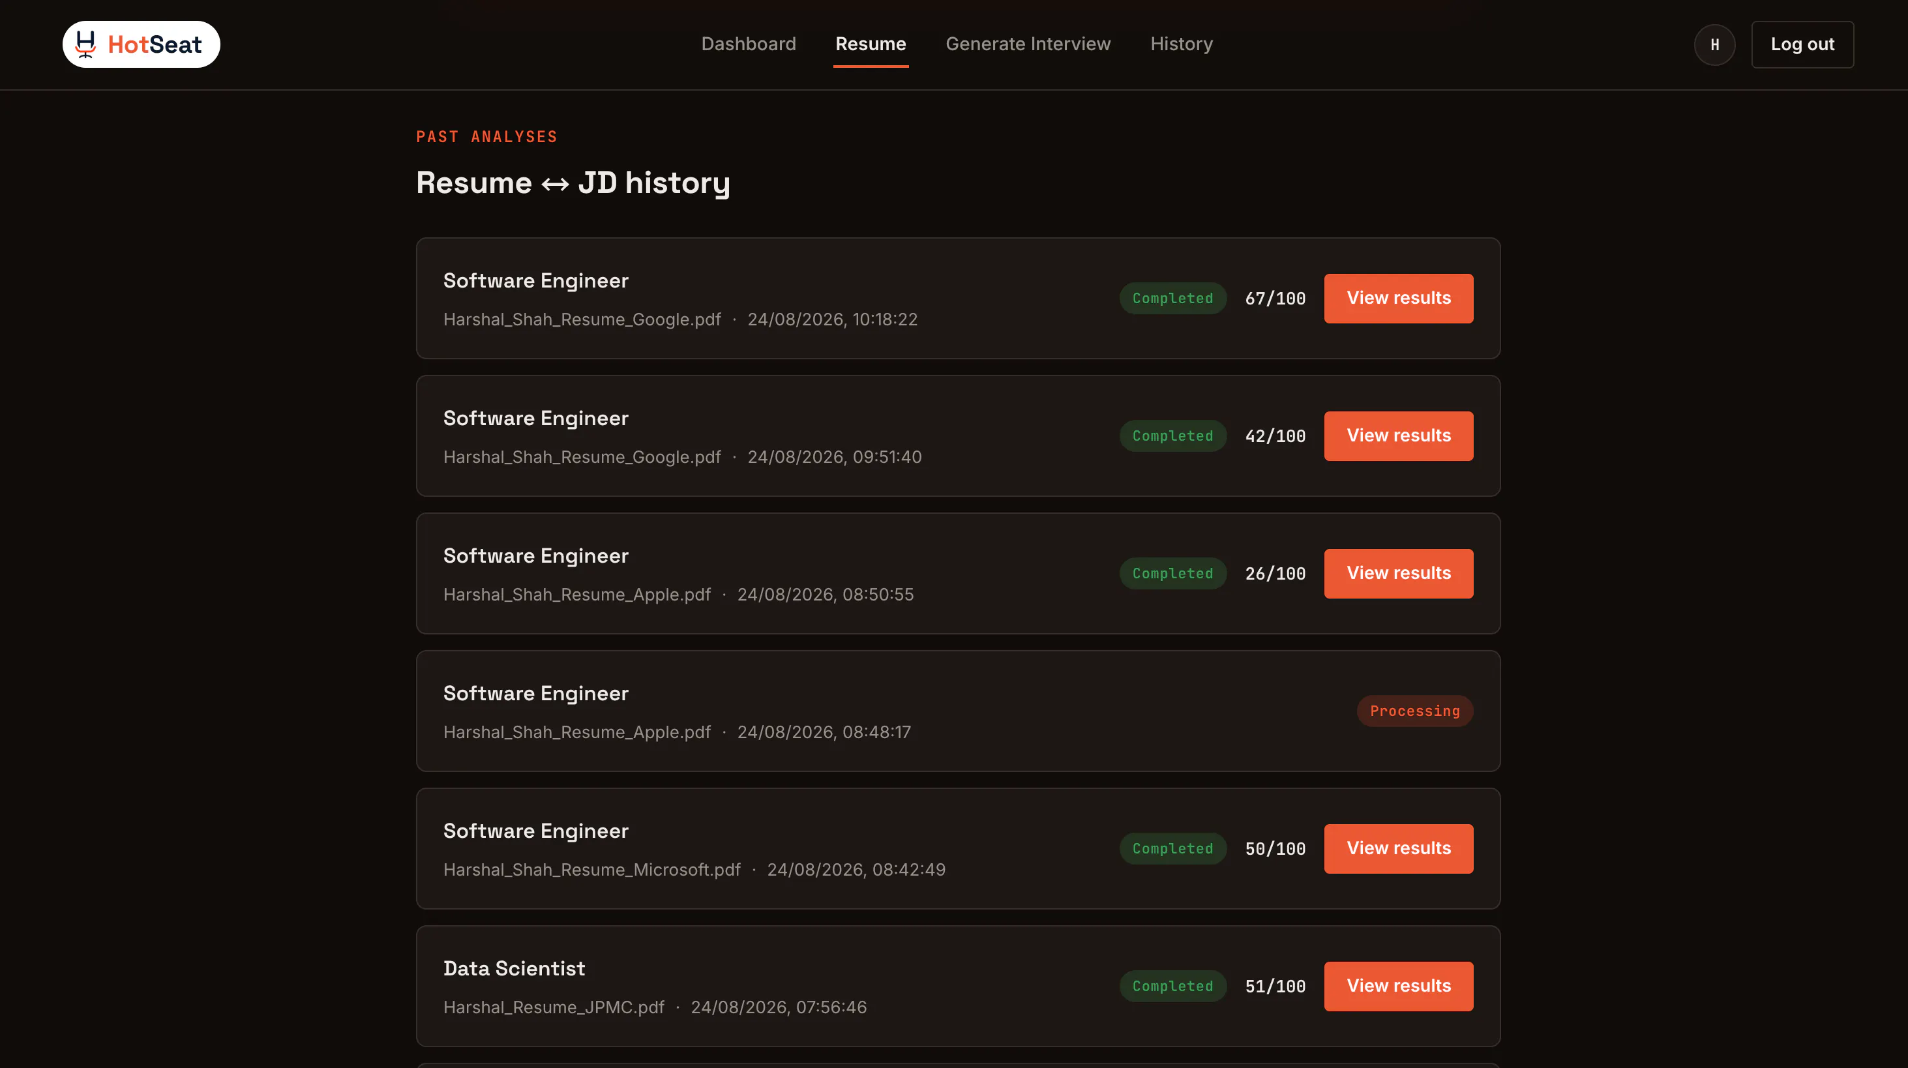The height and width of the screenshot is (1068, 1908).
Task: Click Completed badge beside 67/100 score
Action: [1172, 299]
